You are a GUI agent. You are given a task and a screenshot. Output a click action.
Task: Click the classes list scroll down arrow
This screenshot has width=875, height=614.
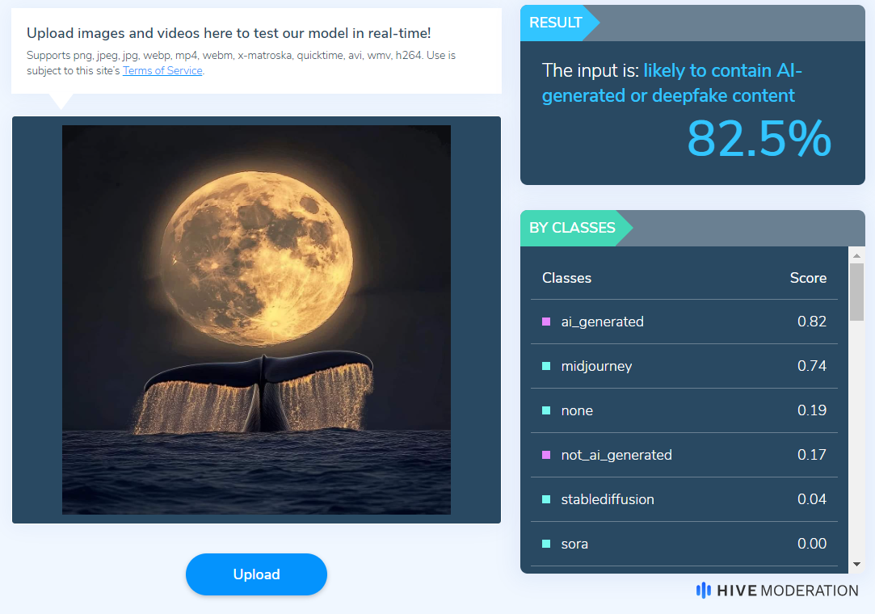point(856,565)
